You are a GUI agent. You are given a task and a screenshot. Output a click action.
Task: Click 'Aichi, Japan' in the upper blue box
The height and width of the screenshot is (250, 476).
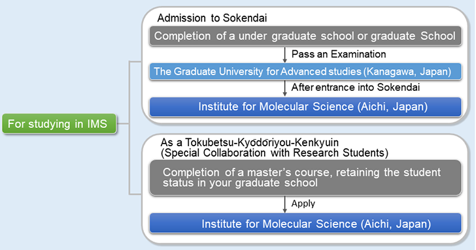click(x=392, y=106)
